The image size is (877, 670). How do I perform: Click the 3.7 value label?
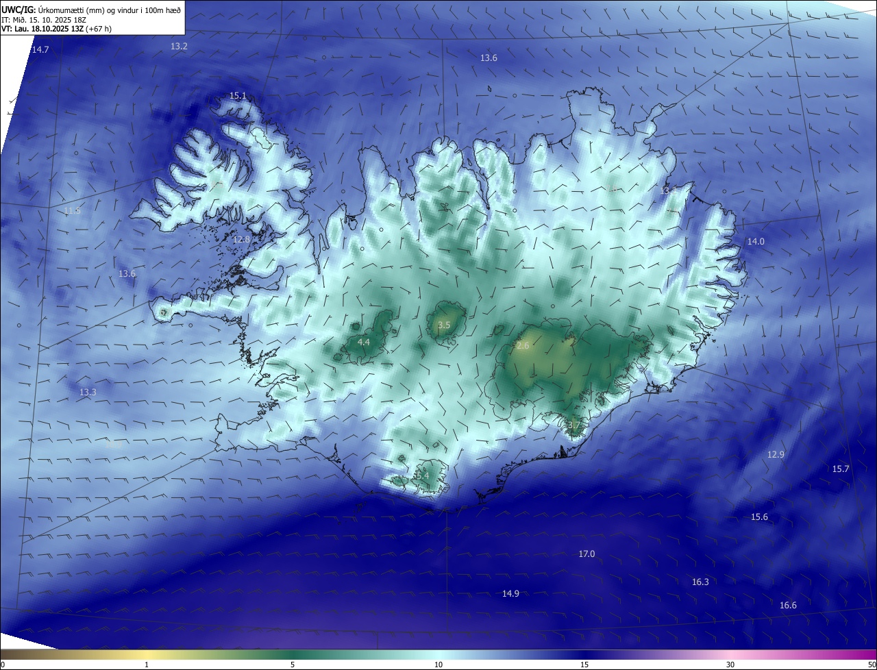tap(574, 425)
